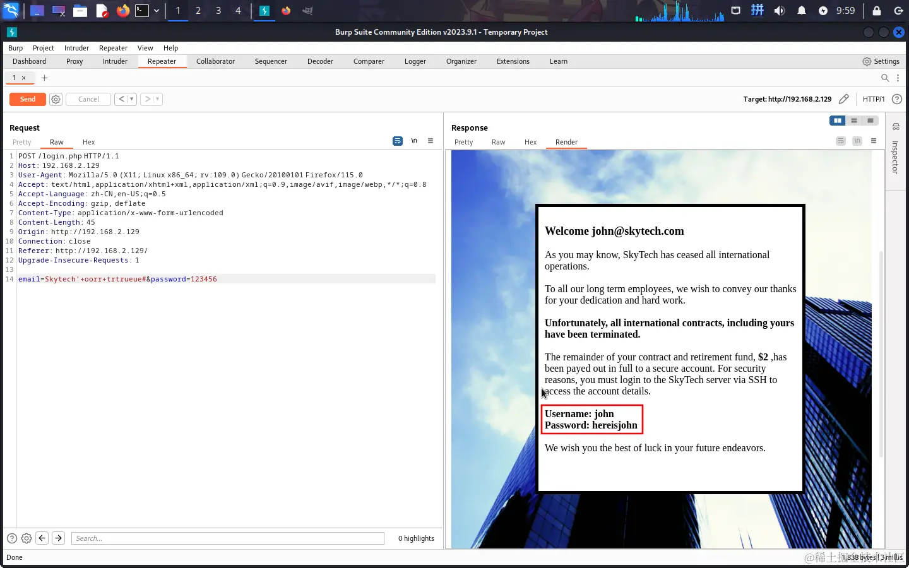Launch Firefox from the top panel launcher
Image resolution: width=909 pixels, height=568 pixels.
pyautogui.click(x=123, y=11)
